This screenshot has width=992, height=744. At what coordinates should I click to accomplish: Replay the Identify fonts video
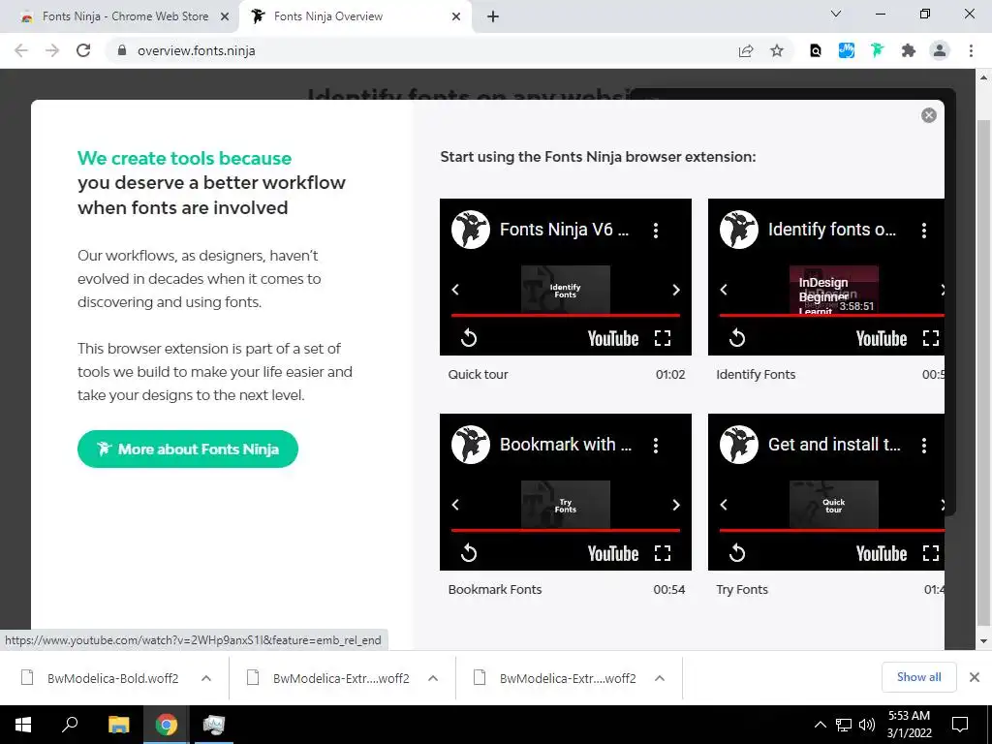click(x=737, y=338)
